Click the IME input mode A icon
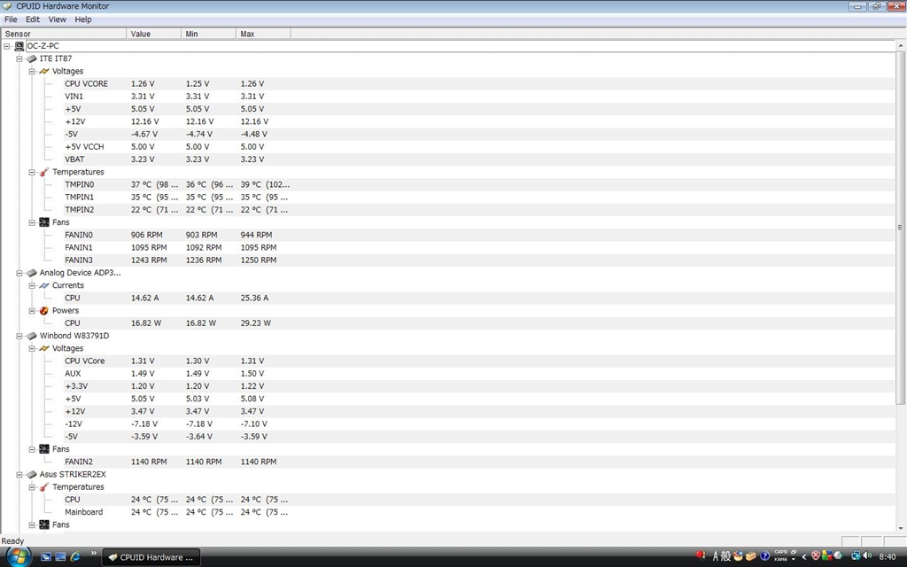This screenshot has width=907, height=567. pyautogui.click(x=716, y=556)
